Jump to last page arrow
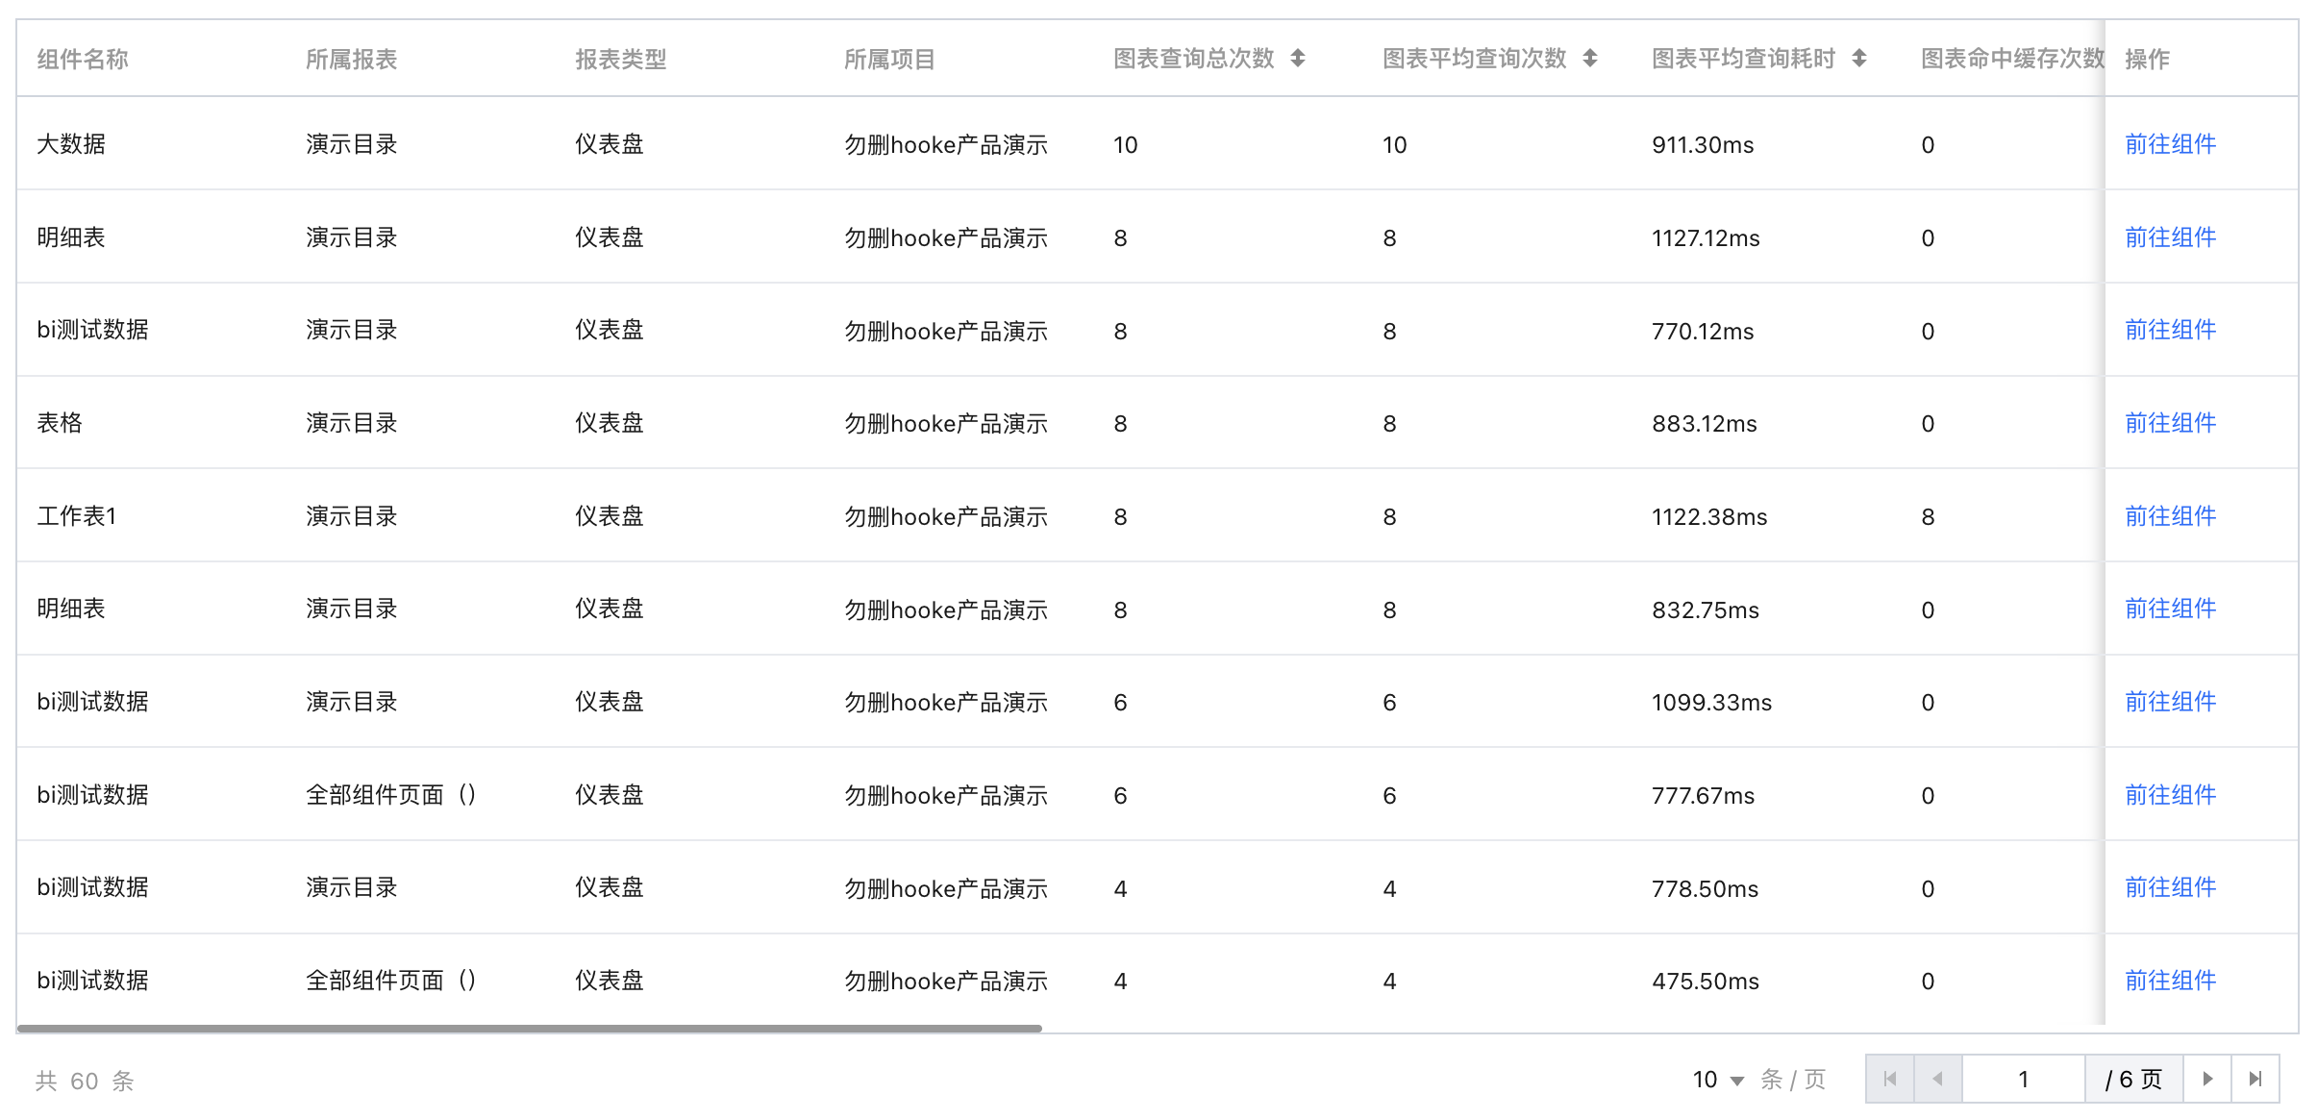Screen dimensions: 2317x1119 pos(2255,1079)
